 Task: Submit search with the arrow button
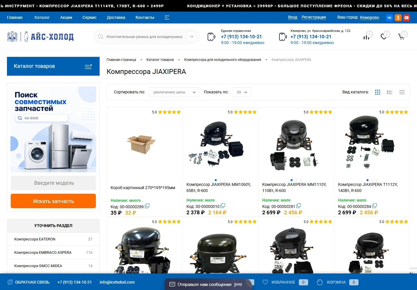191,37
